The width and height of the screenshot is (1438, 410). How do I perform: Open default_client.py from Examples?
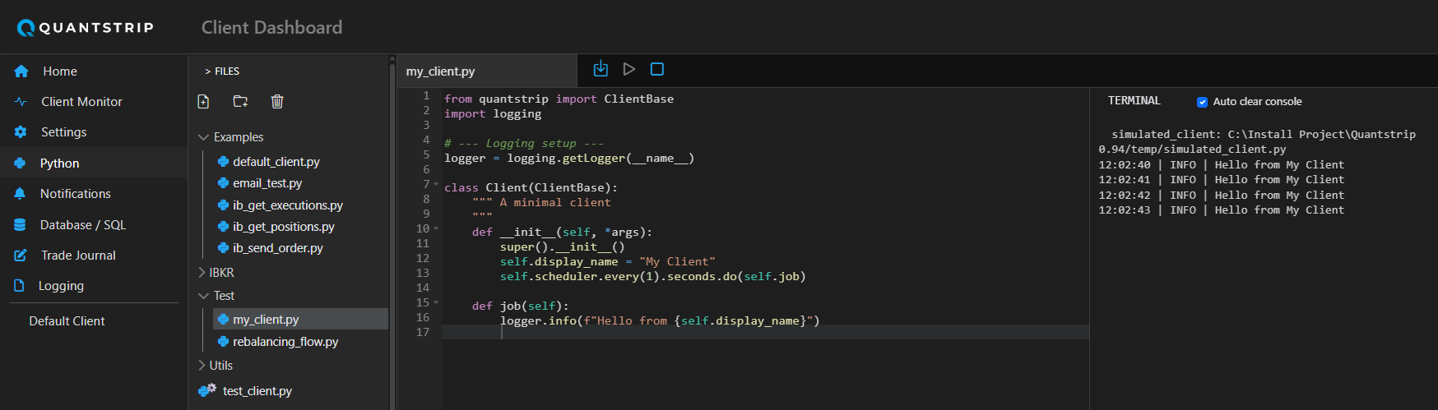276,162
